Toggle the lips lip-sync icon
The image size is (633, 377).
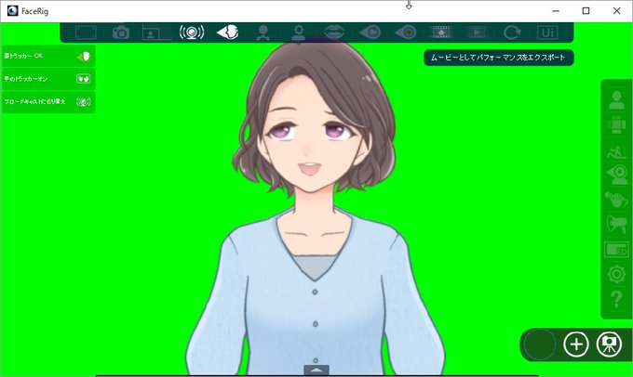pyautogui.click(x=334, y=32)
